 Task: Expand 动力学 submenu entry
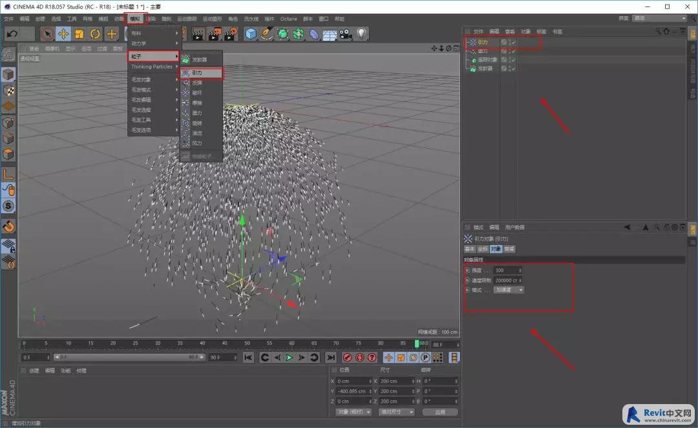(x=154, y=44)
